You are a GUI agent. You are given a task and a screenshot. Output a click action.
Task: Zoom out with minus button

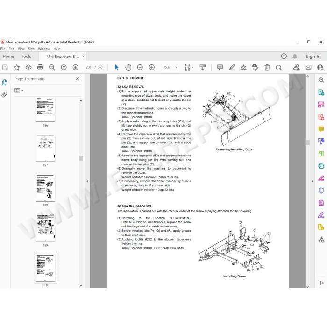coord(140,67)
